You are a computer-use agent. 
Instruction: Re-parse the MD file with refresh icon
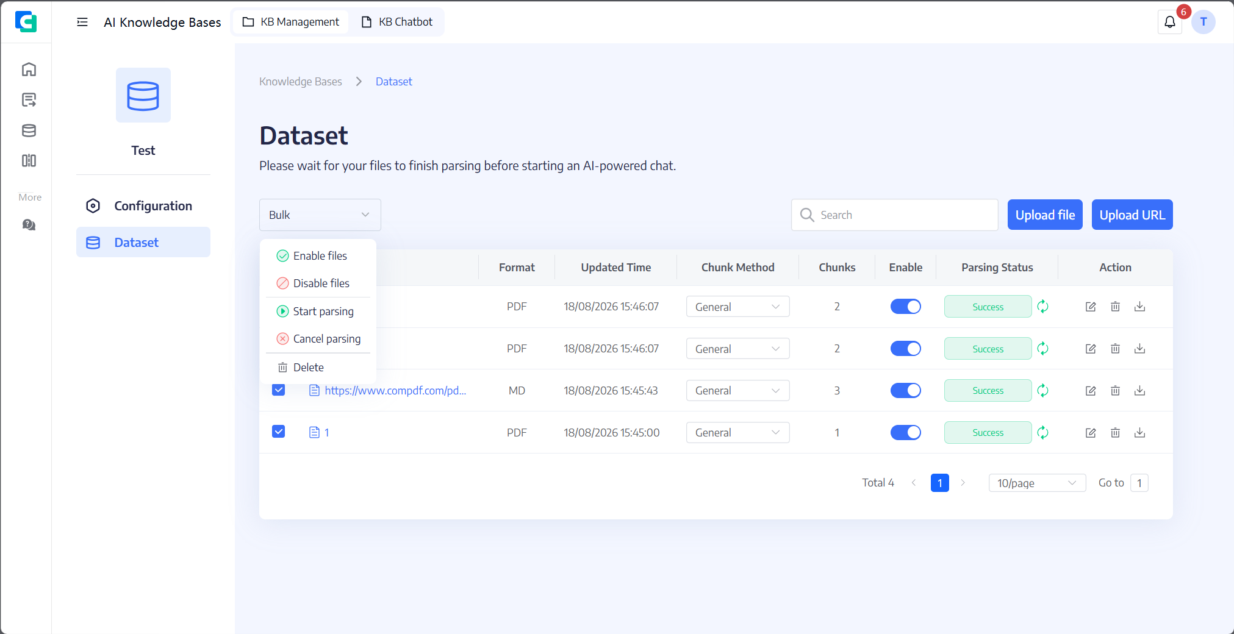point(1043,390)
